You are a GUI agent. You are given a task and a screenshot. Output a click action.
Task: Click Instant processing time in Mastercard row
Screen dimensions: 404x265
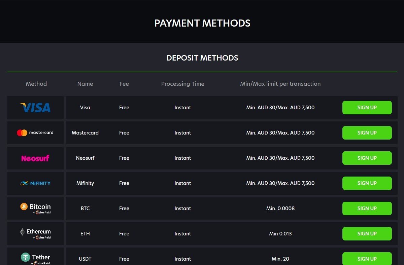click(183, 133)
